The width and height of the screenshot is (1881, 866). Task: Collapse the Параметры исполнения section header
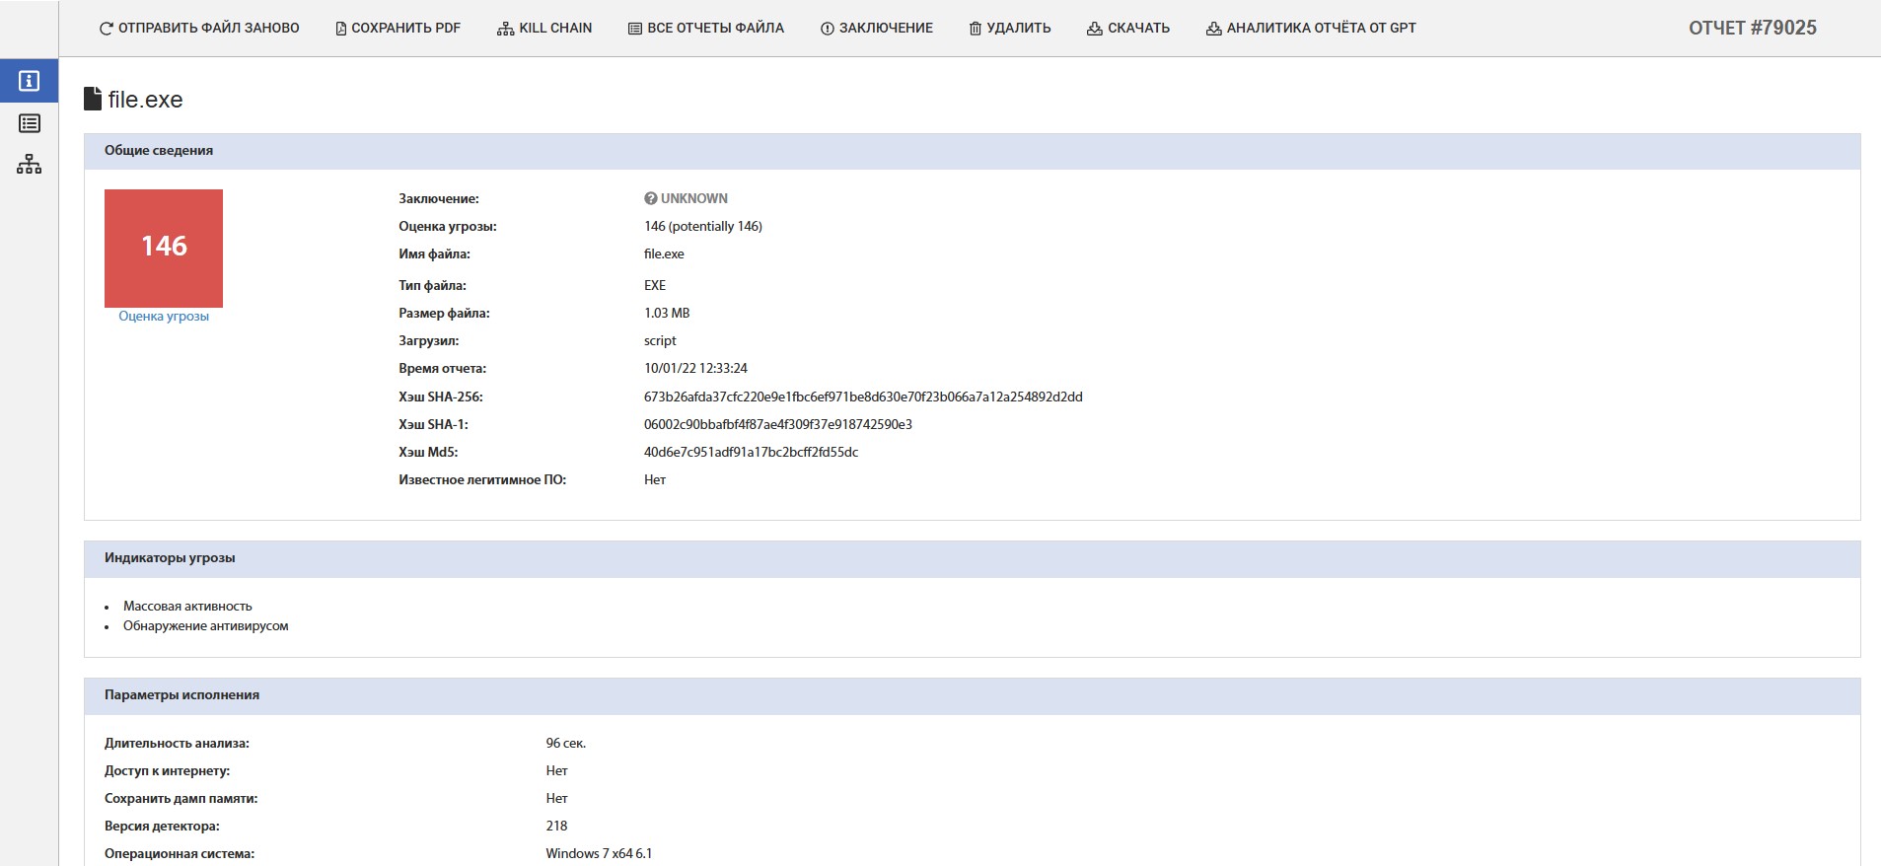[181, 695]
